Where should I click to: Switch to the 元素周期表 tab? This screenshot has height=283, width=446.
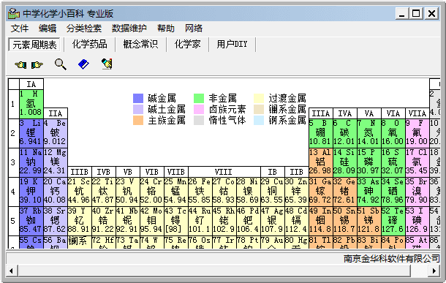tap(34, 45)
